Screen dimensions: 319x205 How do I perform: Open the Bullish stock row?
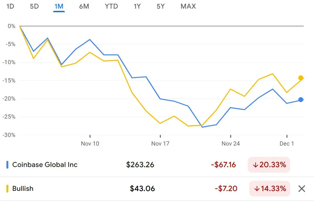23,189
